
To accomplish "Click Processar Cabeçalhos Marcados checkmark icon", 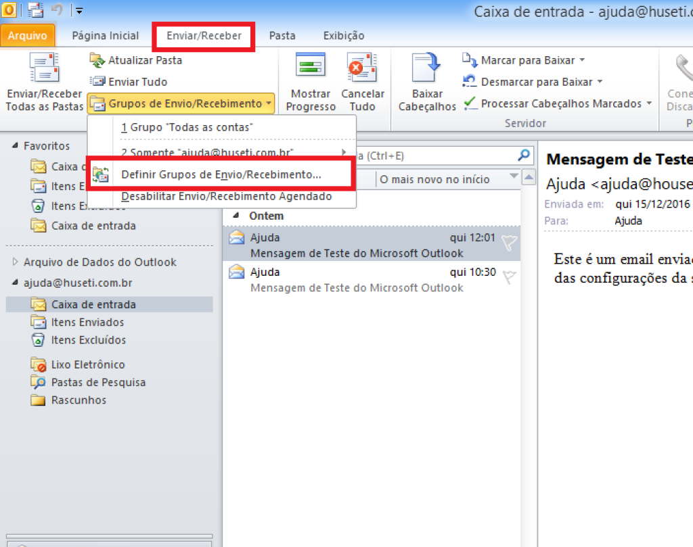I will pyautogui.click(x=470, y=103).
